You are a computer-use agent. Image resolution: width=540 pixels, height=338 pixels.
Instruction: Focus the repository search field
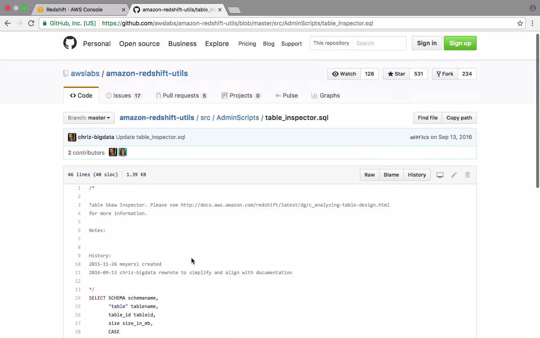(379, 43)
